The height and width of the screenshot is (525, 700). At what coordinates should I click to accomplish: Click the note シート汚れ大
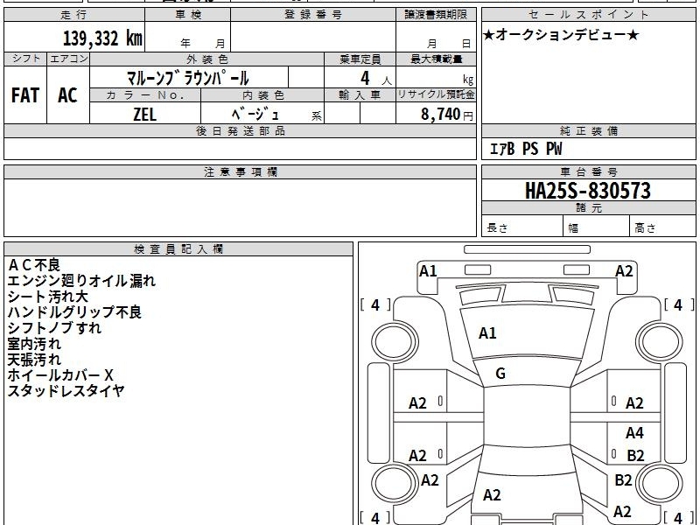pyautogui.click(x=48, y=297)
